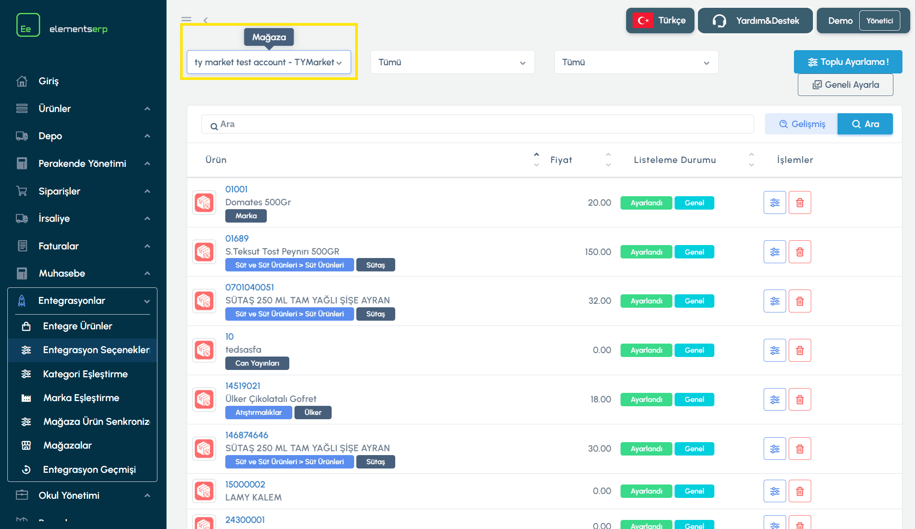Viewport: 915px width, 529px height.
Task: Open Kategori Eşleştirme in the sidebar
Action: (85, 374)
